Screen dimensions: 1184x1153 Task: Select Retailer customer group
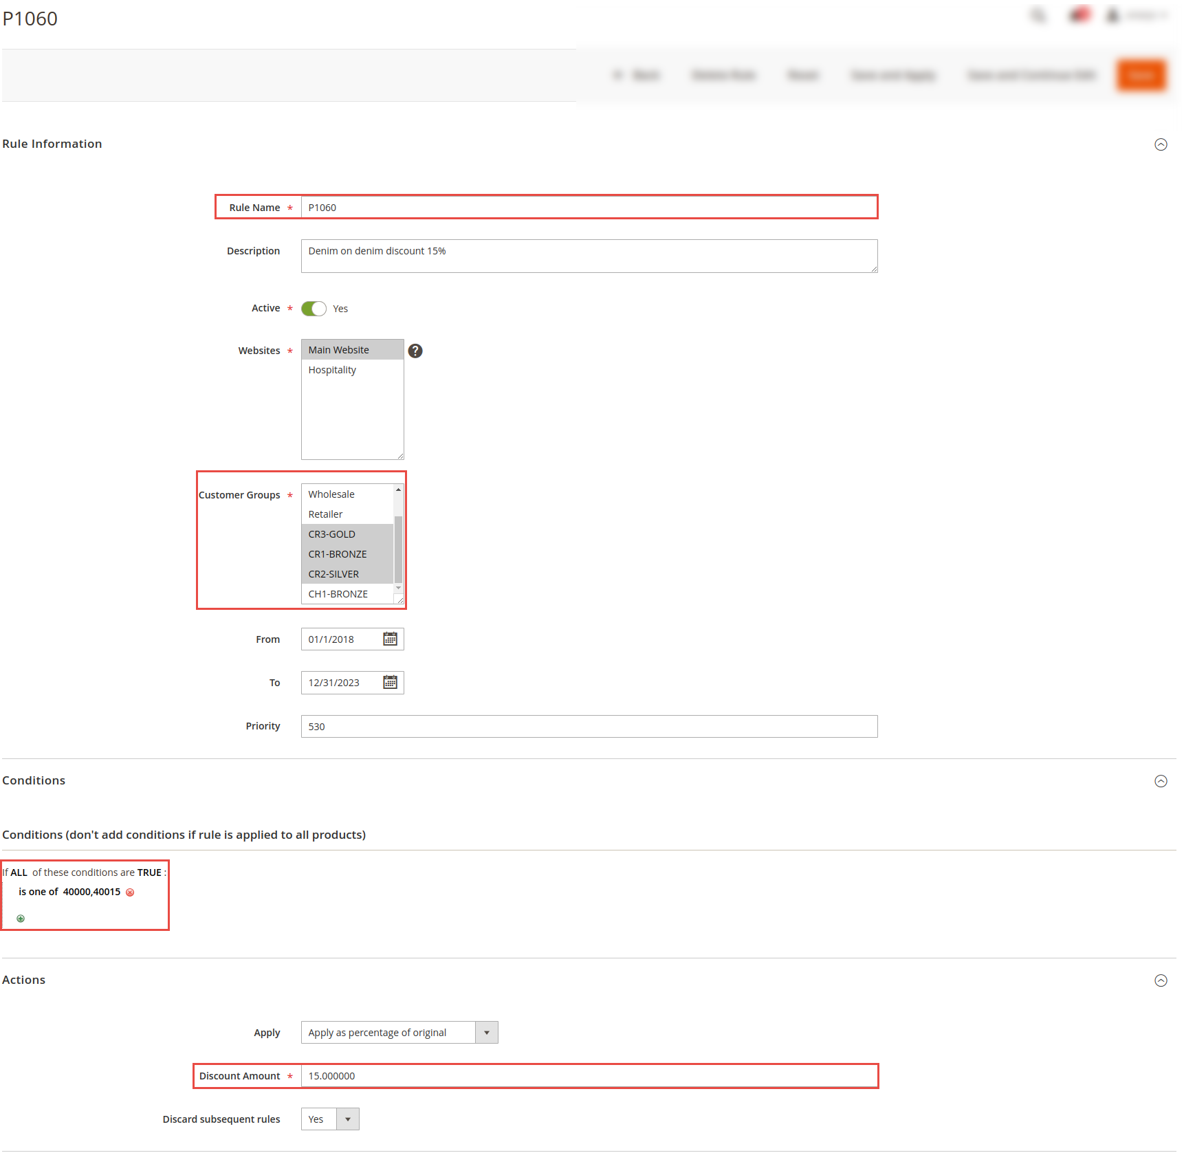pyautogui.click(x=347, y=514)
